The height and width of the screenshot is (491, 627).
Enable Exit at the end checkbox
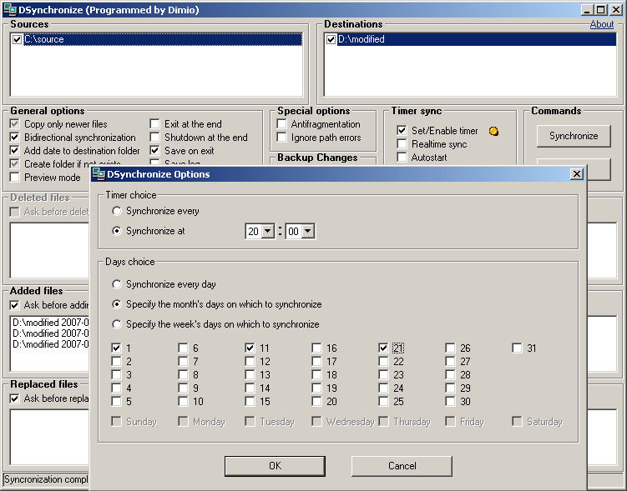[x=155, y=123]
